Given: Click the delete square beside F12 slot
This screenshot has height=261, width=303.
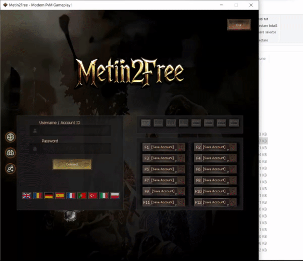Looking at the screenshot, I should [x=233, y=202].
